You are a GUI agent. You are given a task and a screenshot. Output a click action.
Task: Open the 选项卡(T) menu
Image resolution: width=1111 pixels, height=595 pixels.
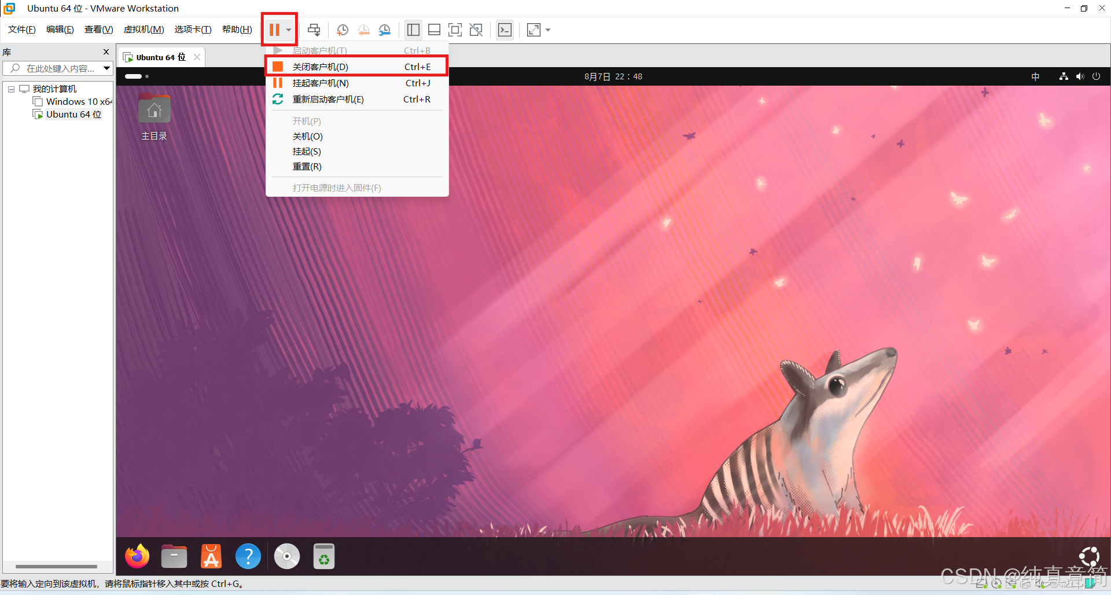pyautogui.click(x=193, y=30)
